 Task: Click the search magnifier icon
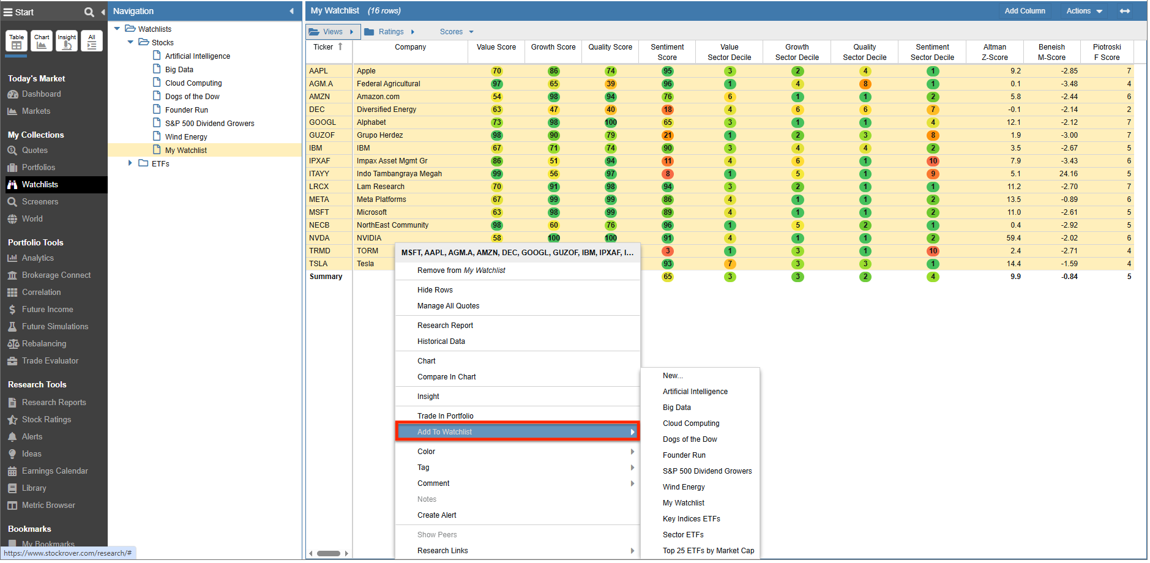click(x=89, y=12)
